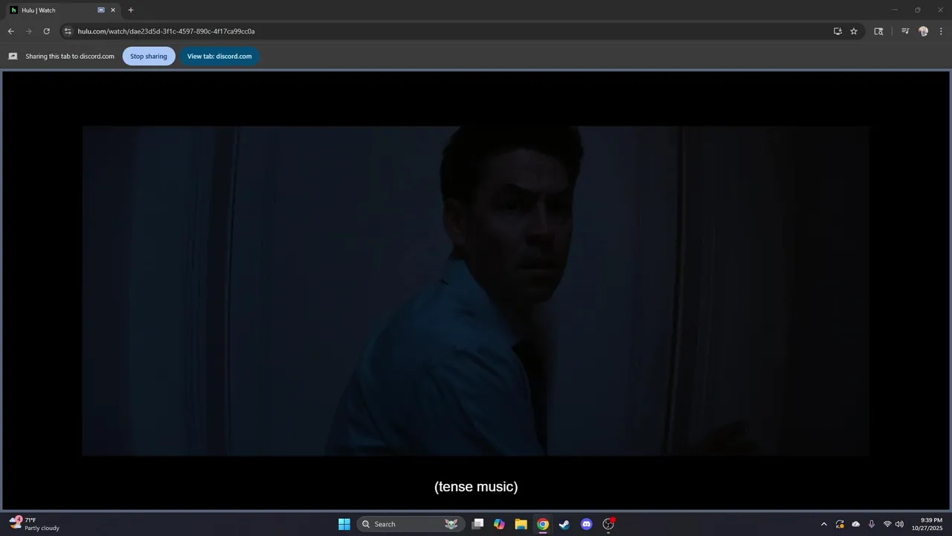Click microphone in-use tray icon
952x536 pixels.
click(872, 524)
